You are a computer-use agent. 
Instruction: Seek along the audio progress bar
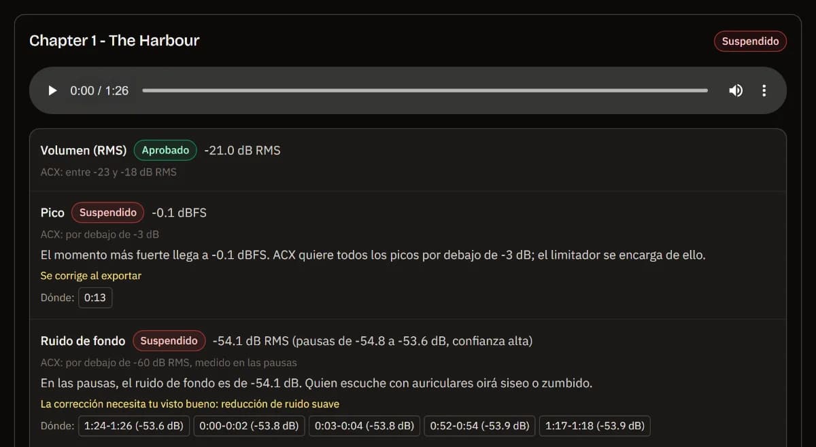pyautogui.click(x=425, y=90)
